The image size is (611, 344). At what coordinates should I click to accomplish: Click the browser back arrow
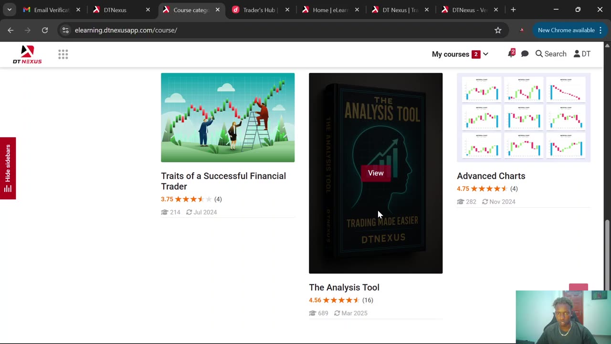pos(11,30)
